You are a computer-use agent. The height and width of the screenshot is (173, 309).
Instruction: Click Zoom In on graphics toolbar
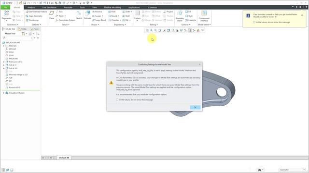tap(151, 30)
